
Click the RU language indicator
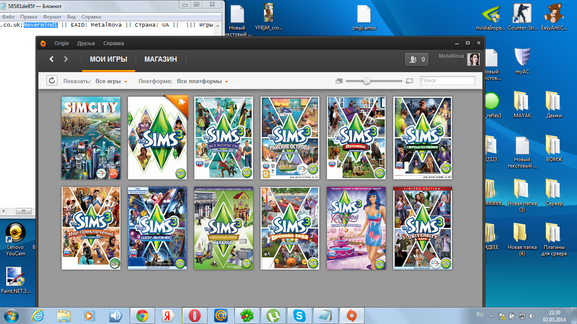[x=480, y=315]
